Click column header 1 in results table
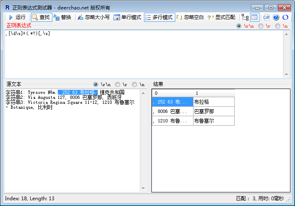 point(213,93)
